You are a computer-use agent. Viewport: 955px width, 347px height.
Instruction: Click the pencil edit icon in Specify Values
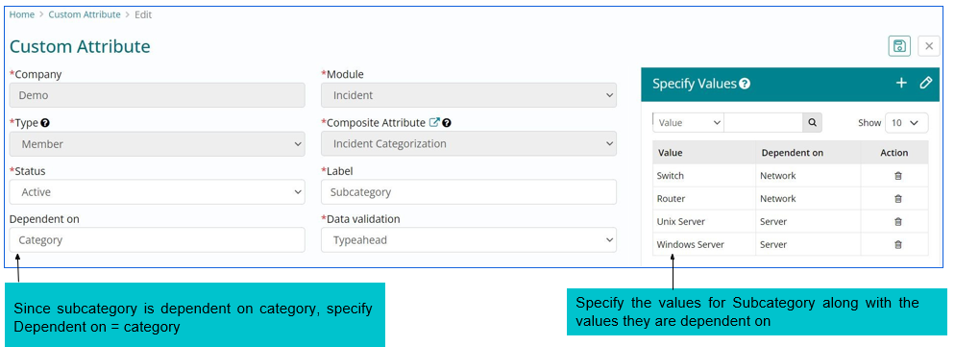(926, 83)
